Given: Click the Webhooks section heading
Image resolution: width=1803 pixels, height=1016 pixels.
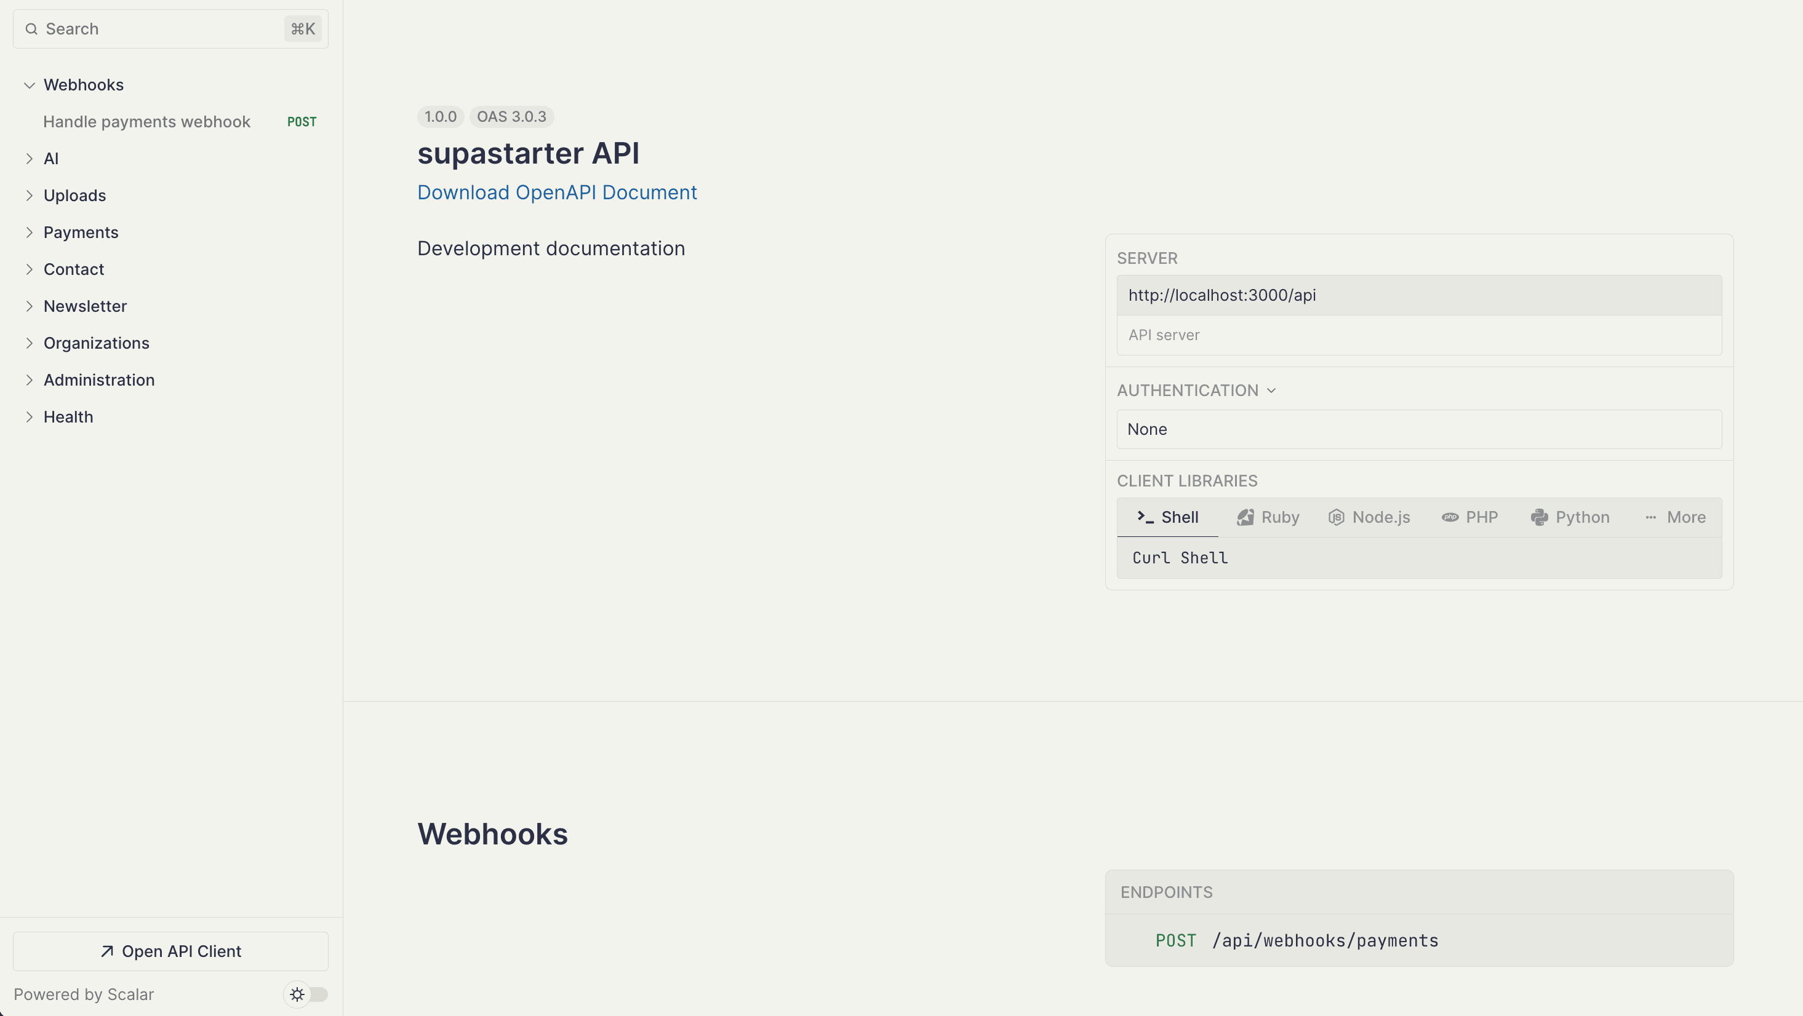Looking at the screenshot, I should (493, 834).
